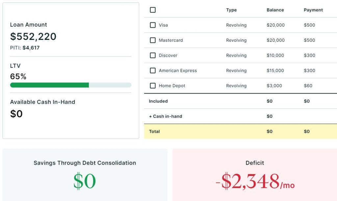Click the Included row label

(158, 101)
